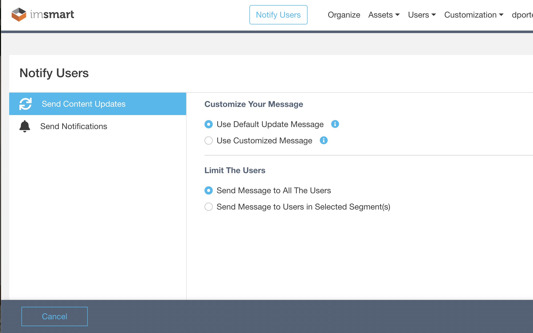533x333 pixels.
Task: Click the Notify Users navigation button
Action: (278, 15)
